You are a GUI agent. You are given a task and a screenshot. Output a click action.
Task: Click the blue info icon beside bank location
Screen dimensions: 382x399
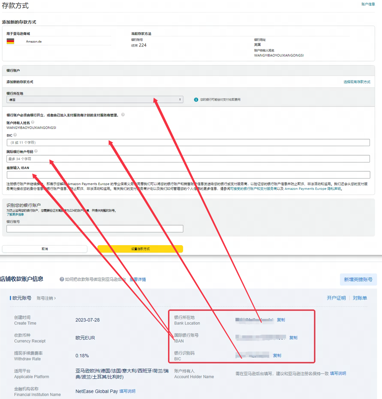[x=196, y=99]
